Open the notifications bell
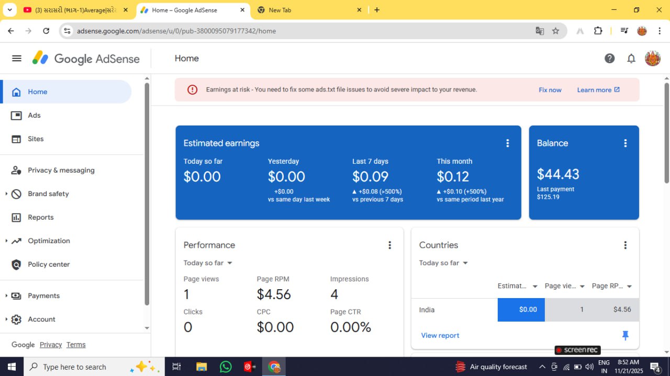The height and width of the screenshot is (376, 670). pos(631,59)
